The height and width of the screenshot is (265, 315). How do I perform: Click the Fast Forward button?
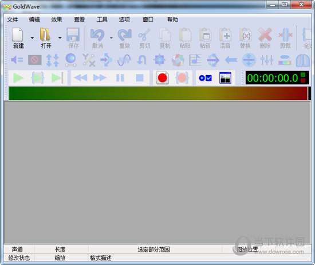click(x=100, y=78)
